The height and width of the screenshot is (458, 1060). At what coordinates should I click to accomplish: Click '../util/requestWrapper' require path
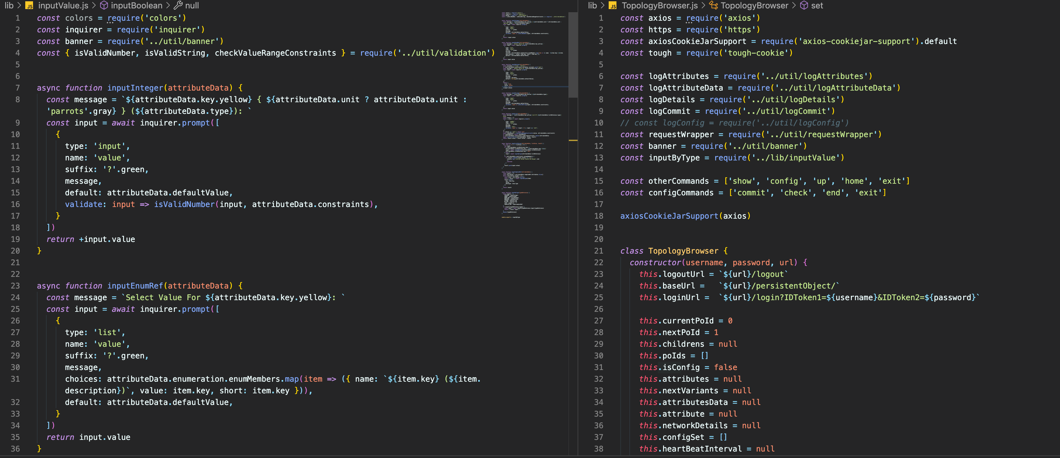(x=821, y=134)
